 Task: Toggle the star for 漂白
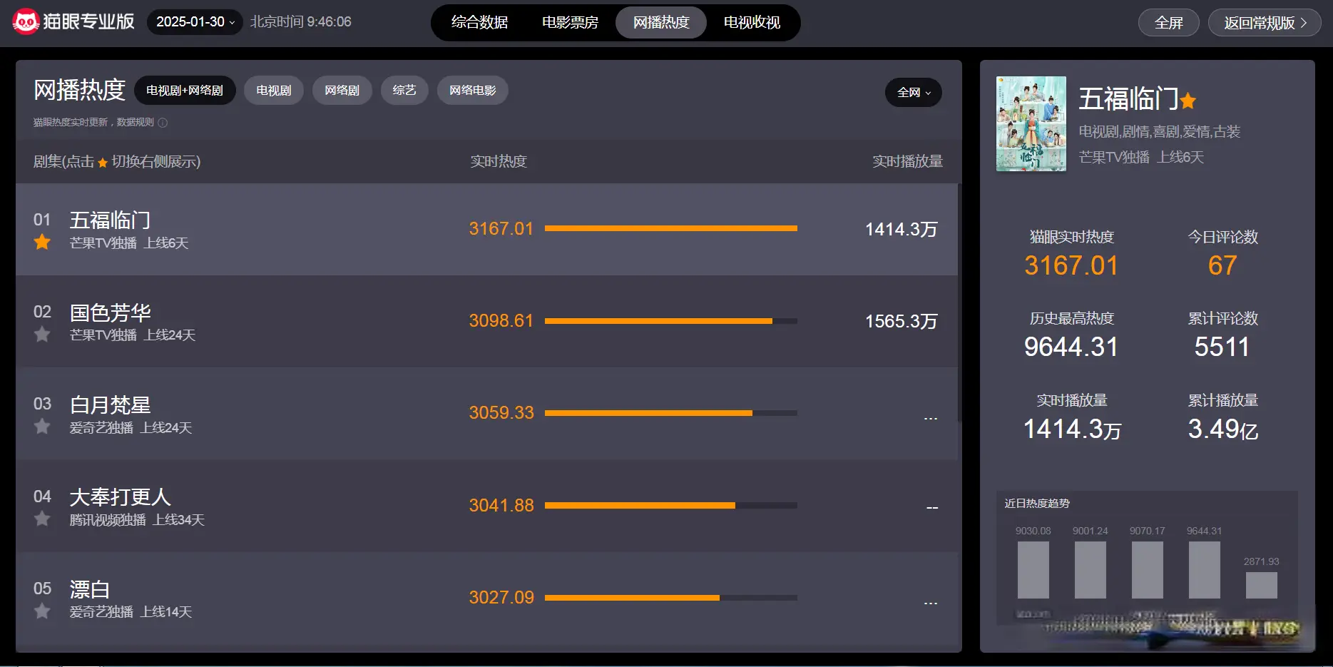coord(42,611)
